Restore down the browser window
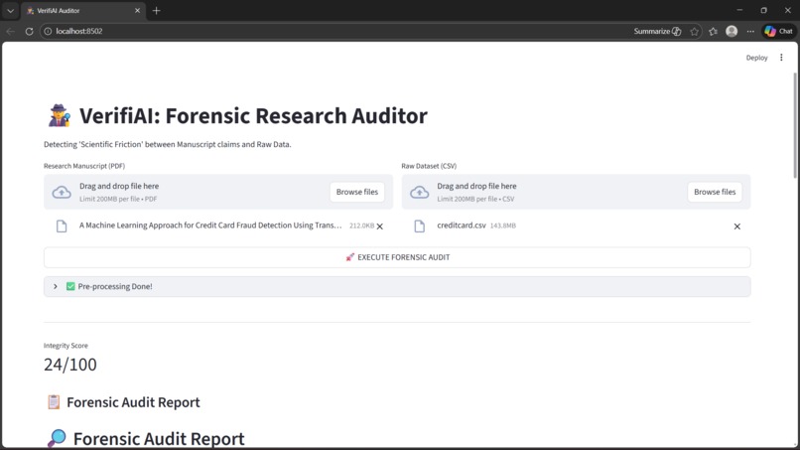The width and height of the screenshot is (800, 450). [x=764, y=10]
